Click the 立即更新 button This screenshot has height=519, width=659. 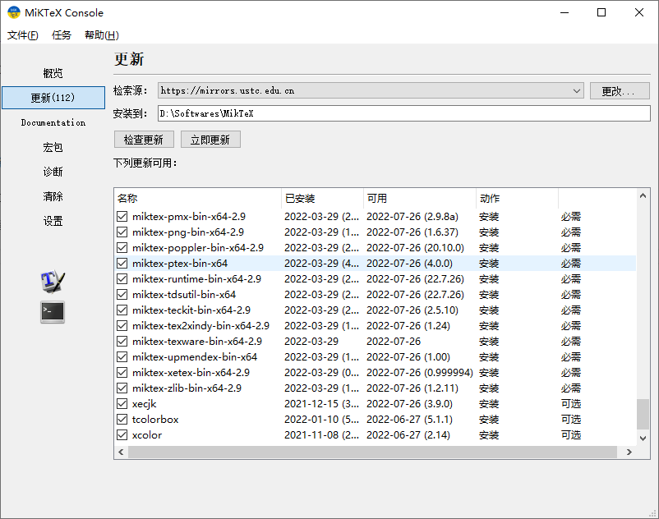(x=210, y=140)
